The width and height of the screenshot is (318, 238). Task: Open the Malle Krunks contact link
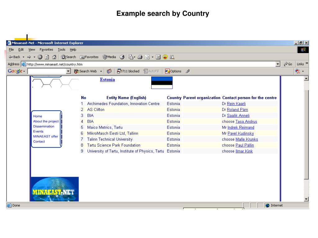pyautogui.click(x=247, y=139)
